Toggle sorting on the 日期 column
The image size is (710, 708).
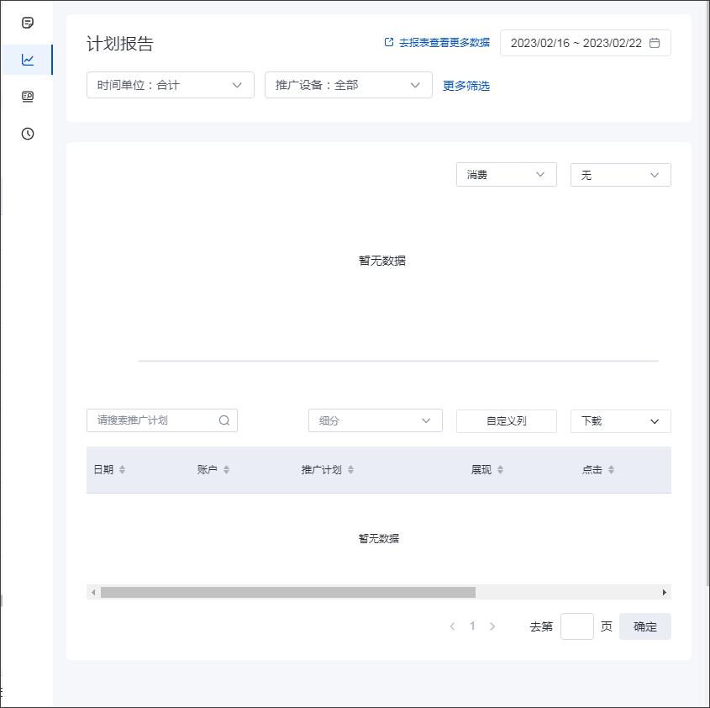click(122, 470)
